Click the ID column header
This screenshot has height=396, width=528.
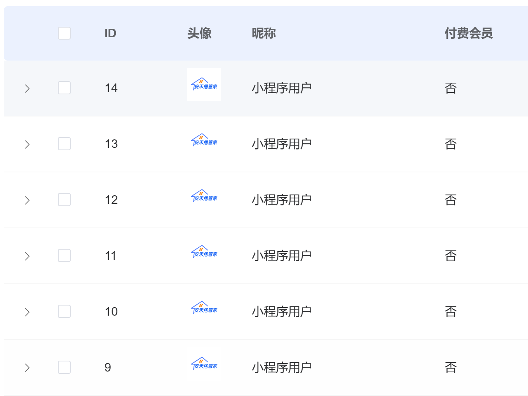coord(110,33)
